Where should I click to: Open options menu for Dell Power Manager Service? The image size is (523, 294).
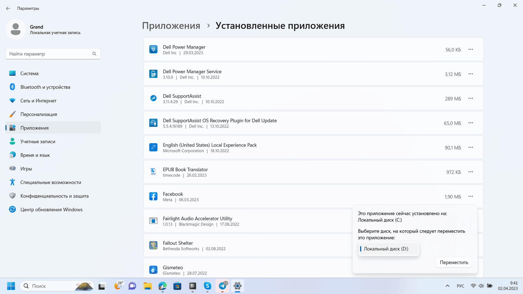tap(471, 74)
